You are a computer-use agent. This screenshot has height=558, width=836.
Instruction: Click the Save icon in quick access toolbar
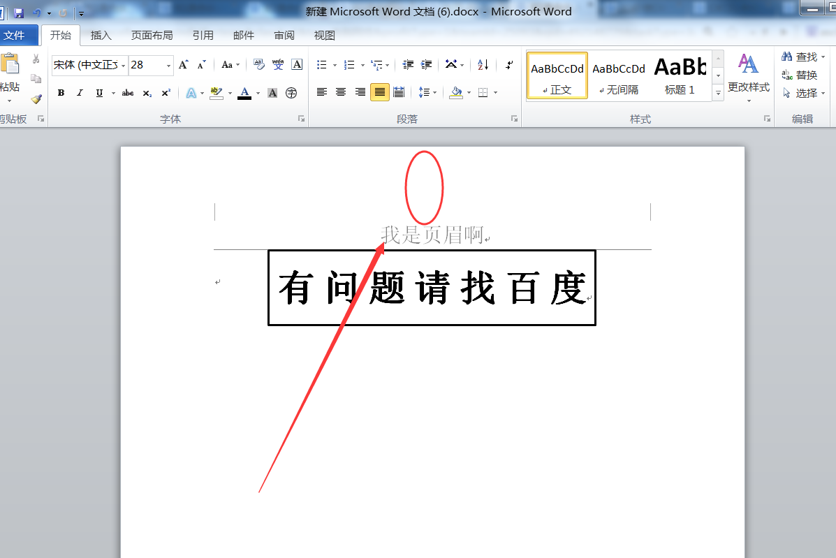coord(19,13)
